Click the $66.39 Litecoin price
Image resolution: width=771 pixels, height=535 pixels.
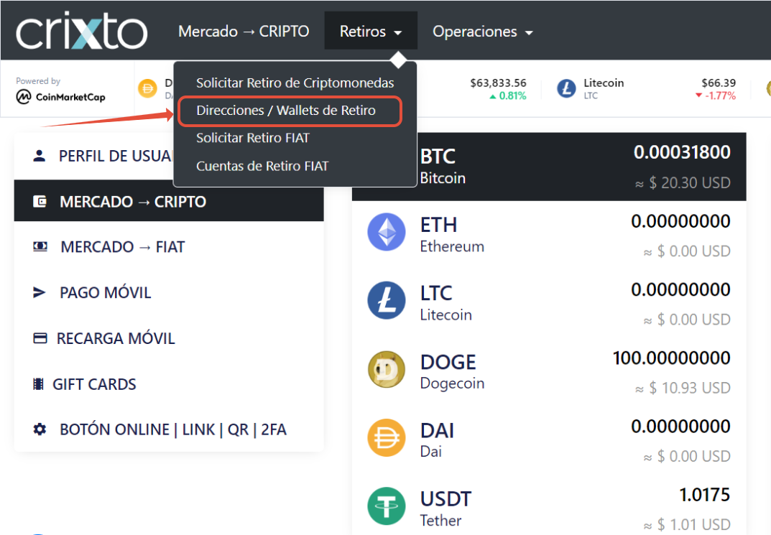click(x=719, y=83)
